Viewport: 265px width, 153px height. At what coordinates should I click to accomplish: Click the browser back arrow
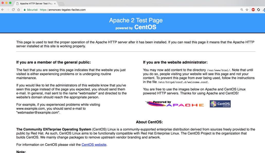pos(3,10)
